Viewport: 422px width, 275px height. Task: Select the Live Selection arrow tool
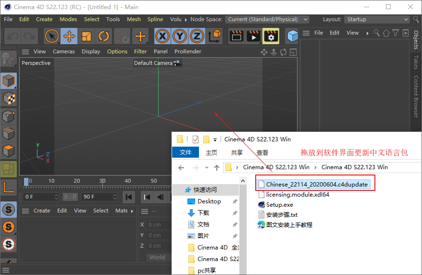click(52, 36)
